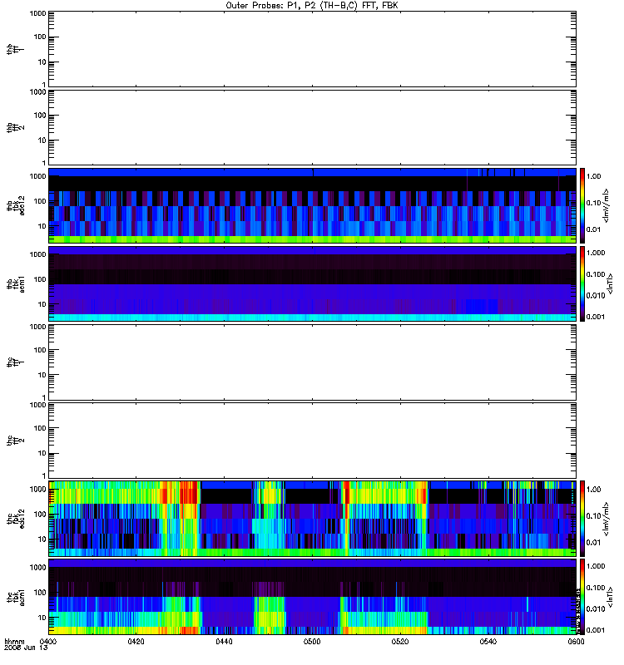Viewport: 624px width, 665px height.
Task: Click the <|mV/m|> unit label beside thb edc12 colorbar
Action: [606, 205]
